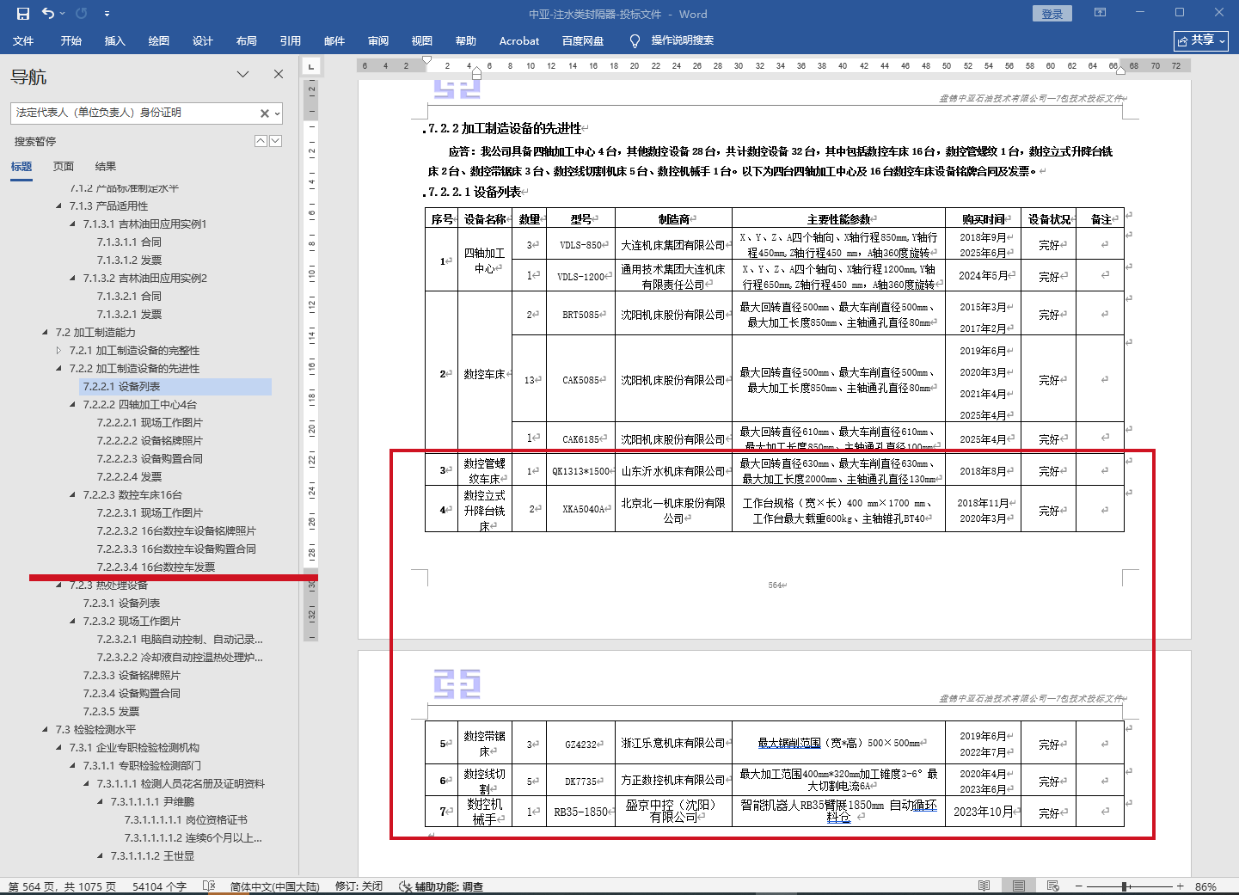The height and width of the screenshot is (895, 1239).
Task: Click the 登录 sign-in button
Action: click(1052, 14)
